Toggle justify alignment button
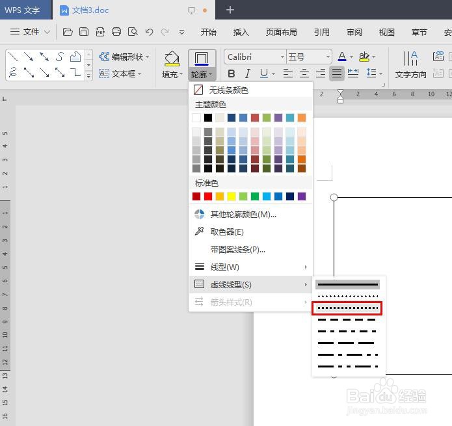 pyautogui.click(x=337, y=73)
